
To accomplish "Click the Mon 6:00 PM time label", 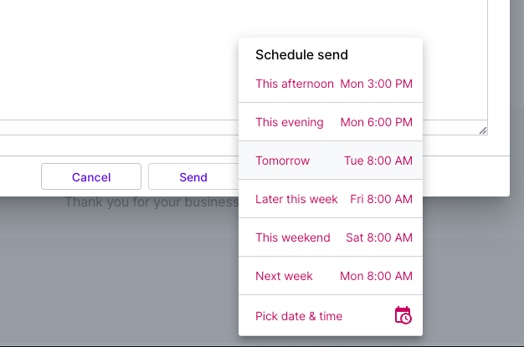I will pyautogui.click(x=377, y=122).
